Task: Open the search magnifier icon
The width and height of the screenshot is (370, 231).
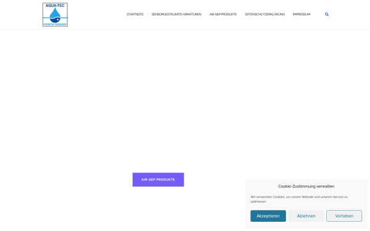Action: tap(327, 14)
